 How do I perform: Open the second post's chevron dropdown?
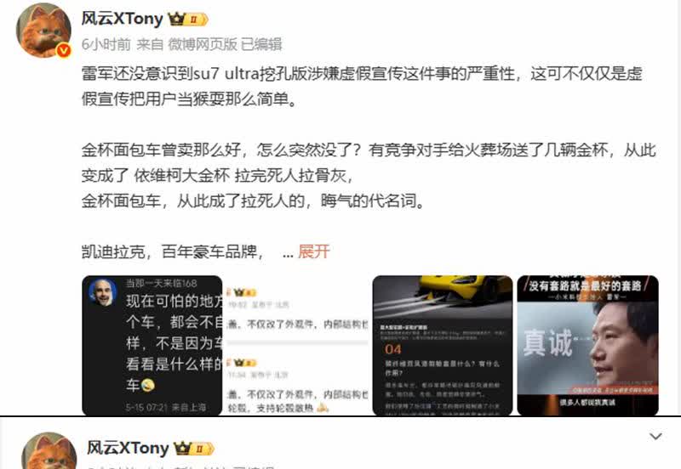coord(655,436)
